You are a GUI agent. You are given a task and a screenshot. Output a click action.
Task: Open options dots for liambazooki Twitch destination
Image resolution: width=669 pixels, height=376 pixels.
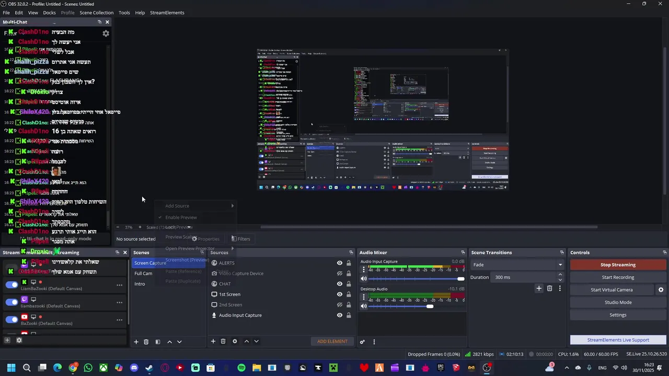(119, 302)
